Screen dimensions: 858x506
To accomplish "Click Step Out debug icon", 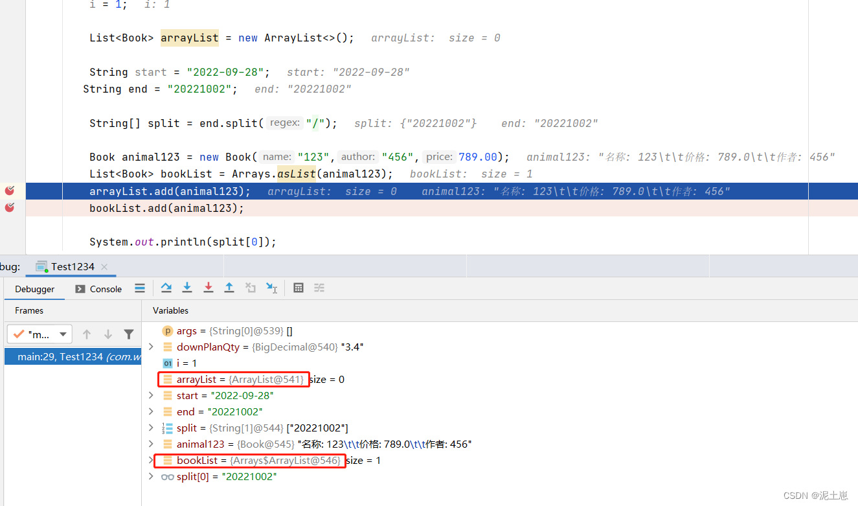I will (229, 288).
